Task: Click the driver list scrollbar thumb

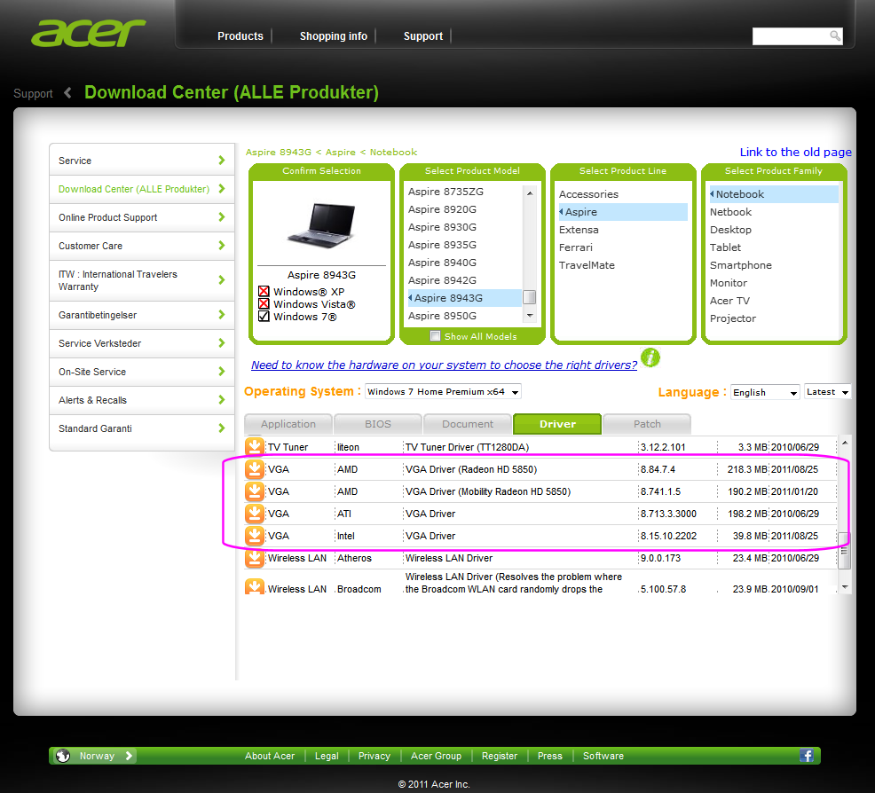Action: (x=845, y=551)
